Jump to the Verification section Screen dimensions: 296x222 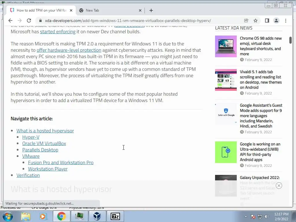click(x=28, y=175)
